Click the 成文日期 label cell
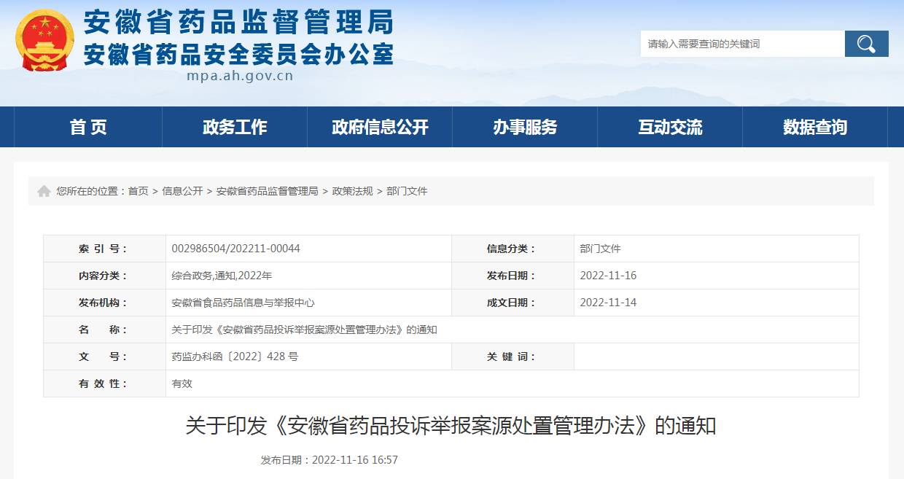Image resolution: width=904 pixels, height=479 pixels. [x=513, y=303]
